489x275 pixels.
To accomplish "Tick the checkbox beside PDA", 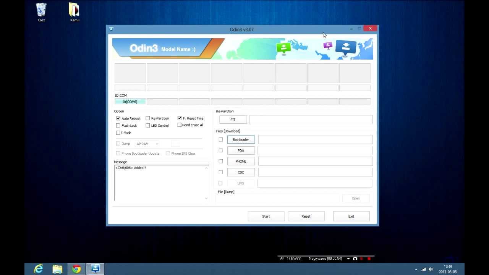I will coord(221,150).
